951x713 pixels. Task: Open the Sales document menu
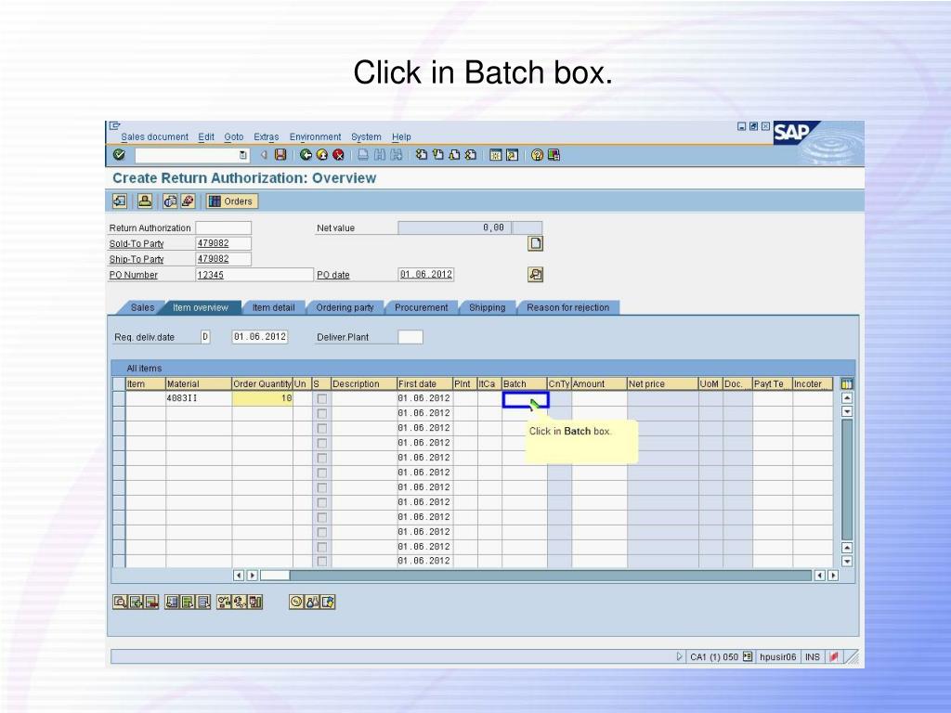pyautogui.click(x=155, y=137)
